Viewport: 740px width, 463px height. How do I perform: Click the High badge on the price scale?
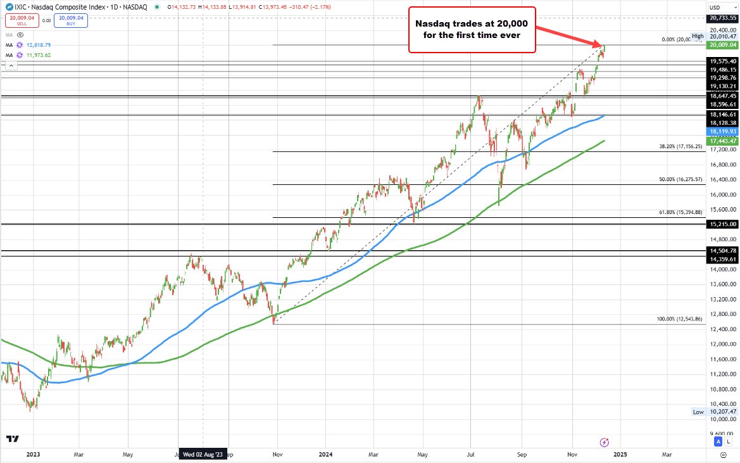point(698,37)
